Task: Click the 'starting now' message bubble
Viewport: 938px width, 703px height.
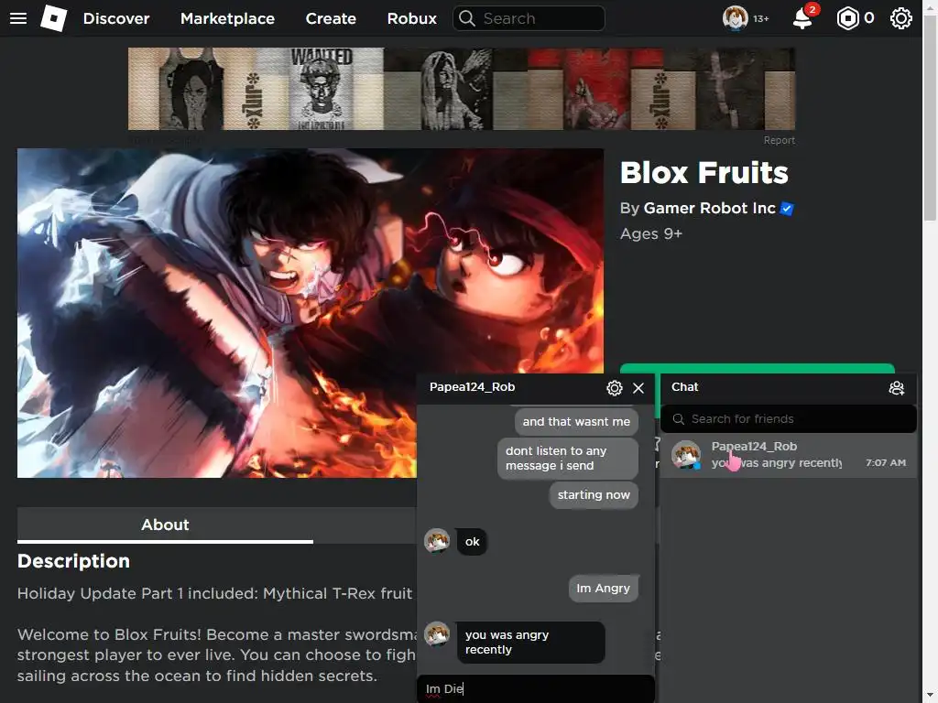Action: tap(594, 495)
